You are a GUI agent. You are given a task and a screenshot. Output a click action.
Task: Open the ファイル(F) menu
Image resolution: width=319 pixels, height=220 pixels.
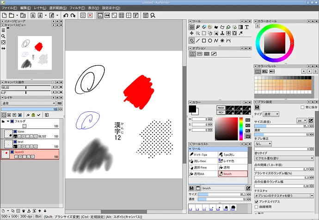click(9, 8)
